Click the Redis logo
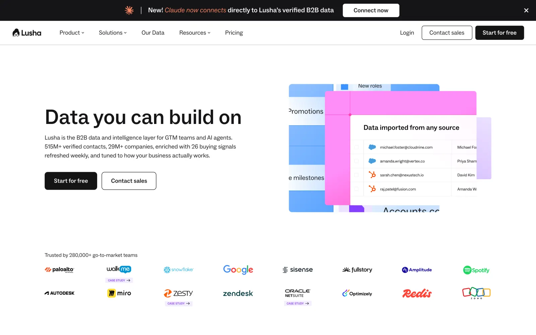The height and width of the screenshot is (335, 536). 417,293
